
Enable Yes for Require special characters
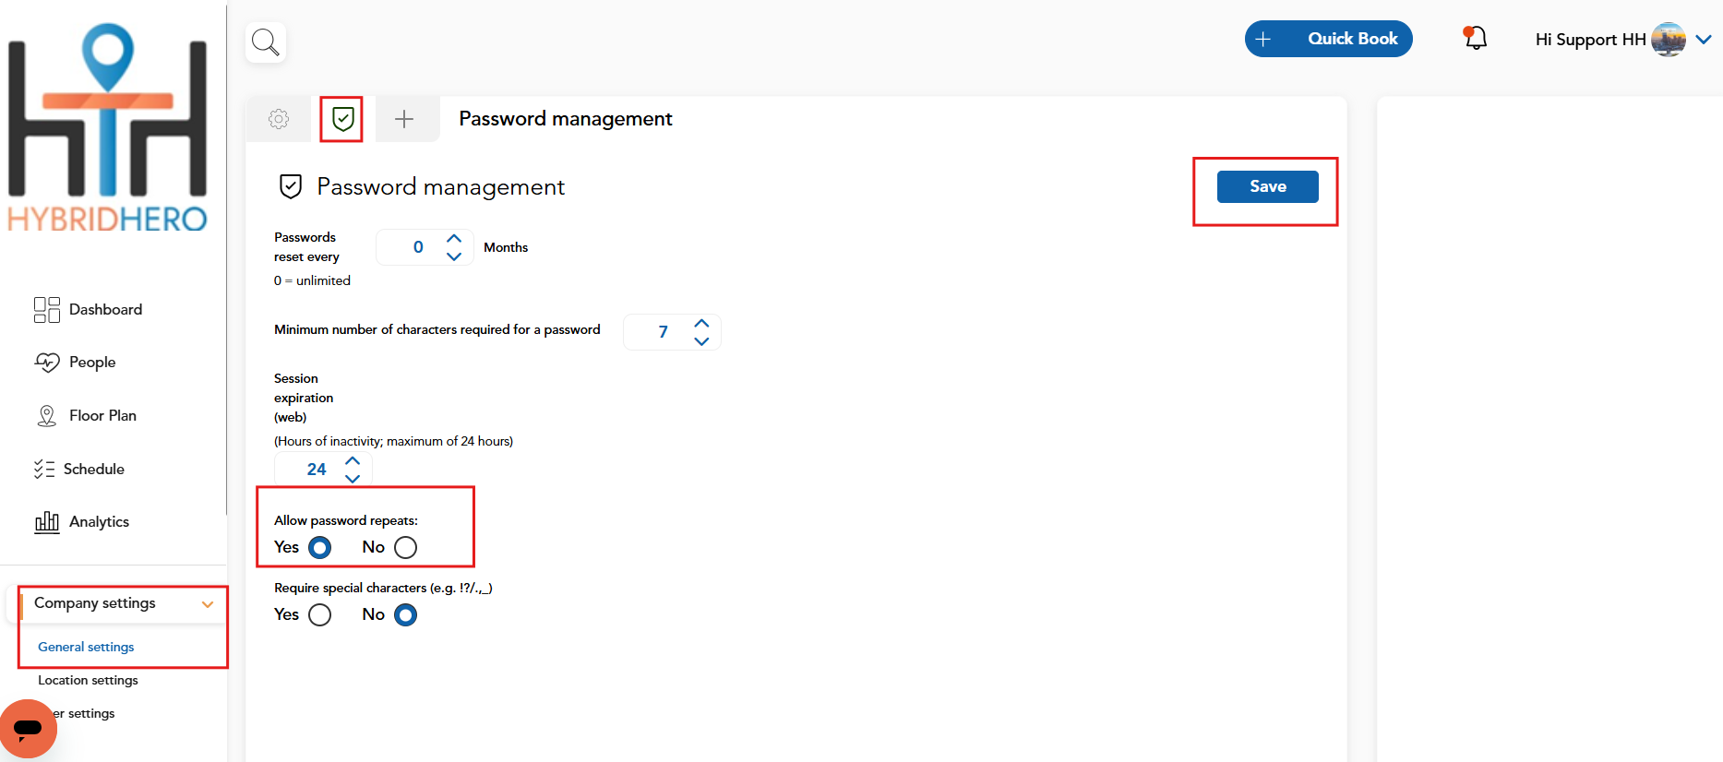tap(319, 614)
